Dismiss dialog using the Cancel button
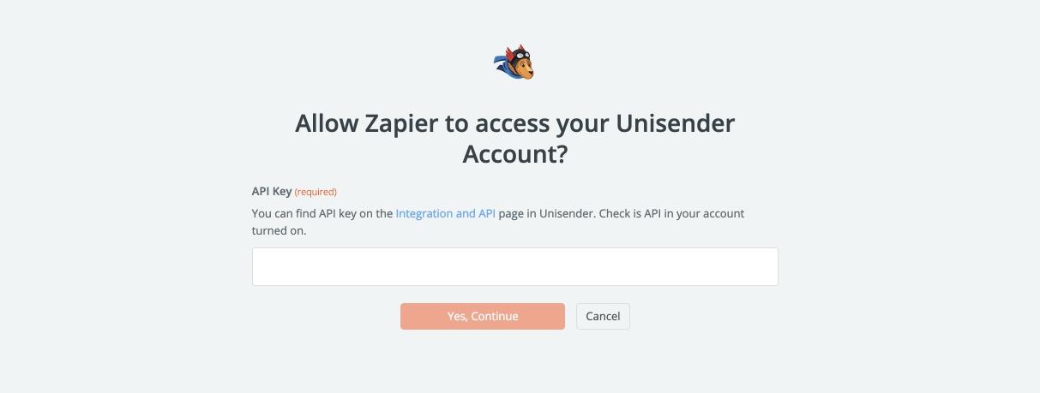This screenshot has width=1040, height=393. pyautogui.click(x=603, y=316)
